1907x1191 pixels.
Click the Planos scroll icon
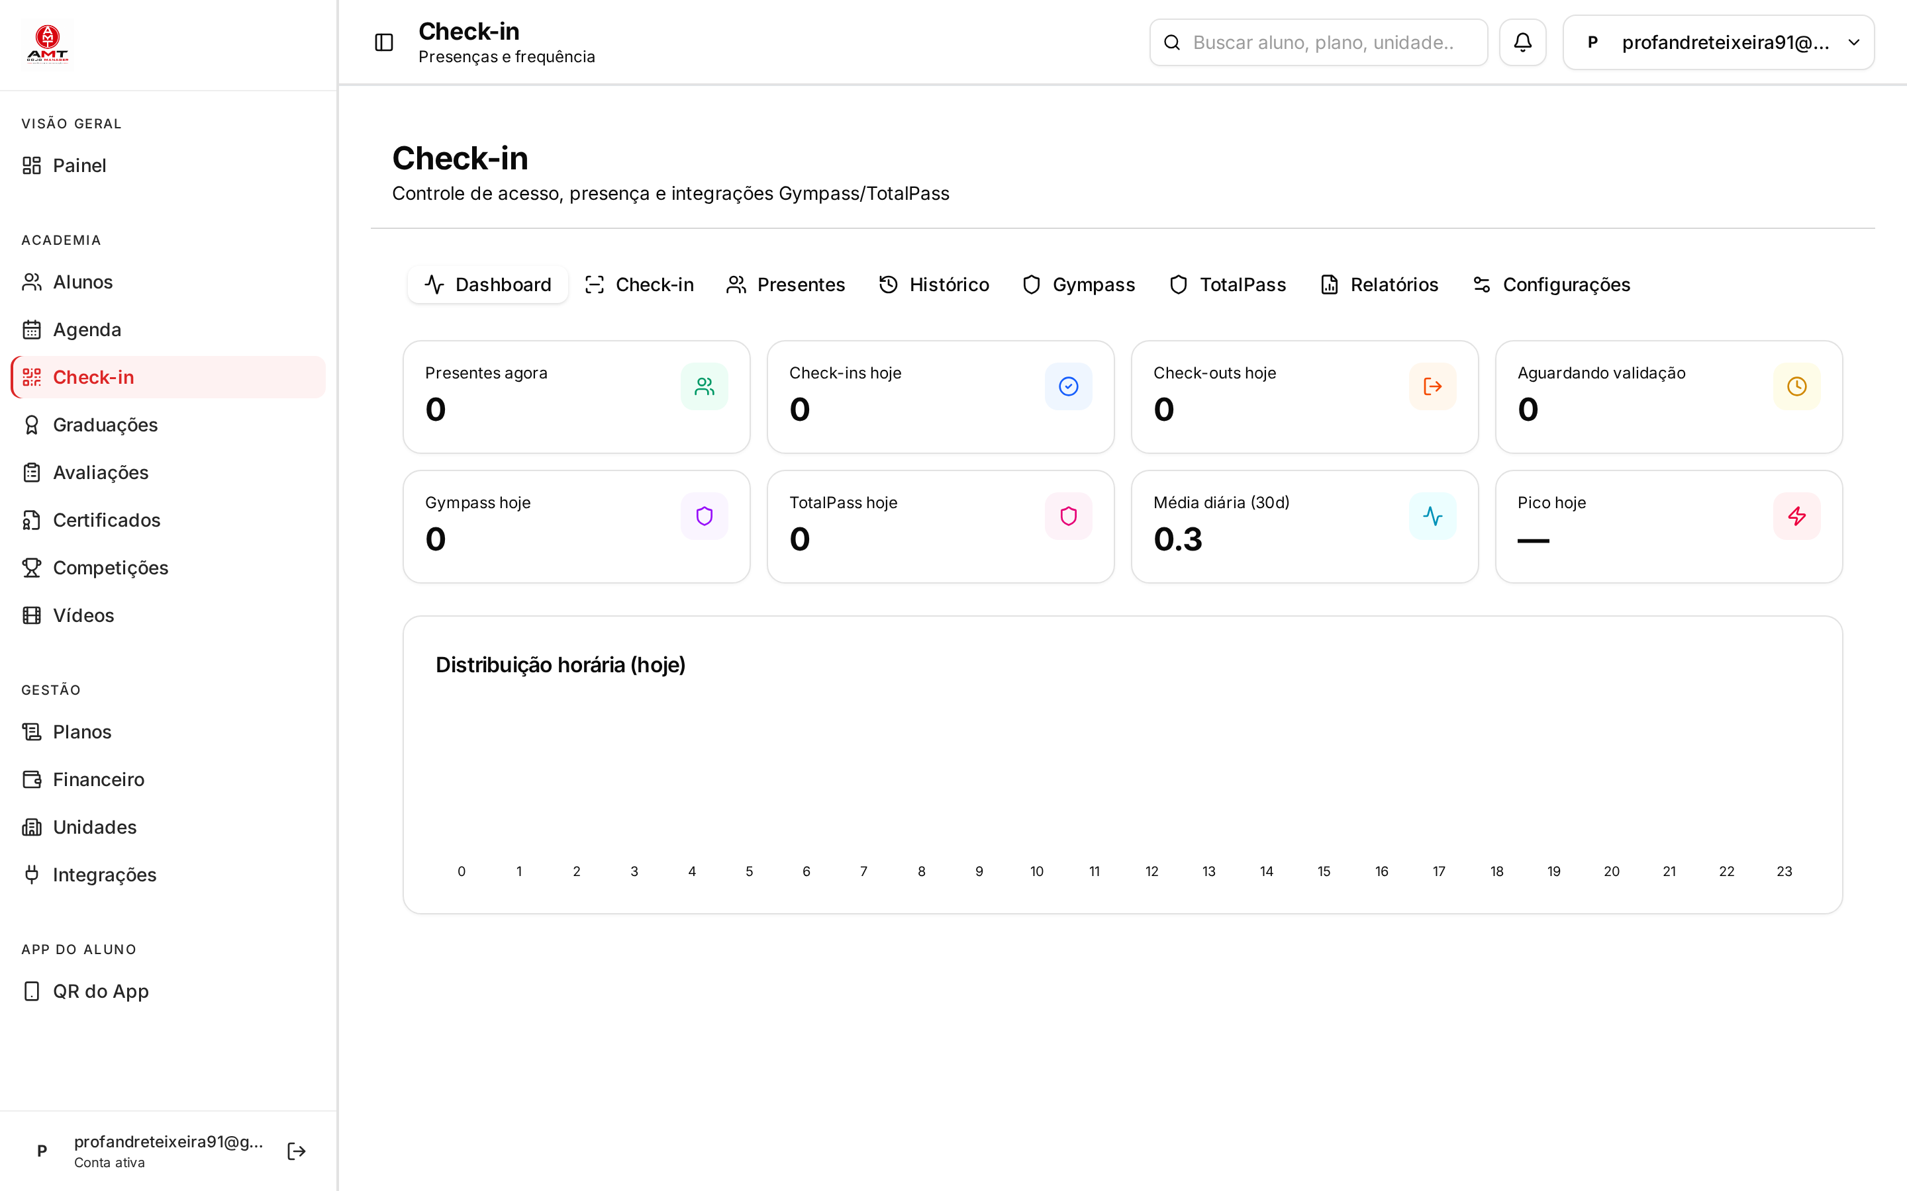32,732
